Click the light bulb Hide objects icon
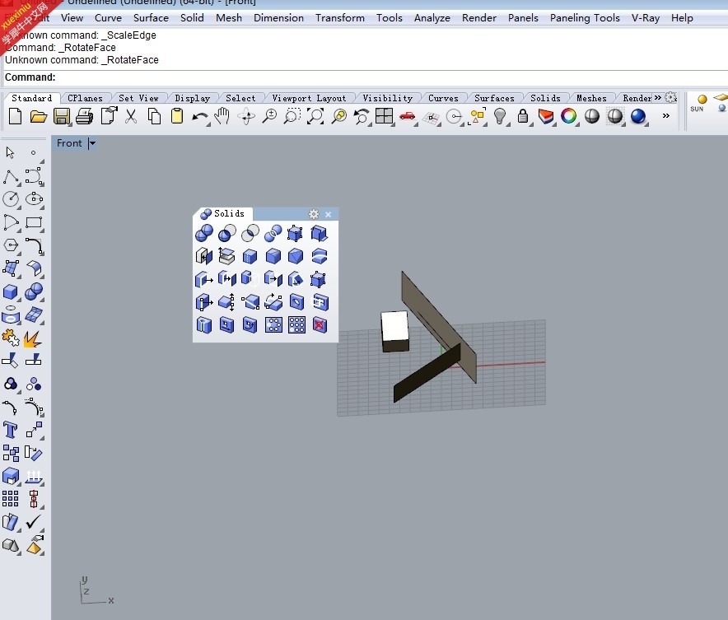This screenshot has height=620, width=728. pyautogui.click(x=500, y=116)
